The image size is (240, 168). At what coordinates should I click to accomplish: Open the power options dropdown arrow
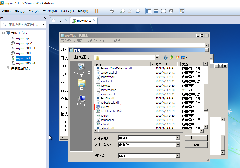coord(102,11)
